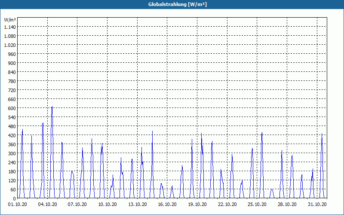Click the 13.10.20 date axis label

(137, 204)
